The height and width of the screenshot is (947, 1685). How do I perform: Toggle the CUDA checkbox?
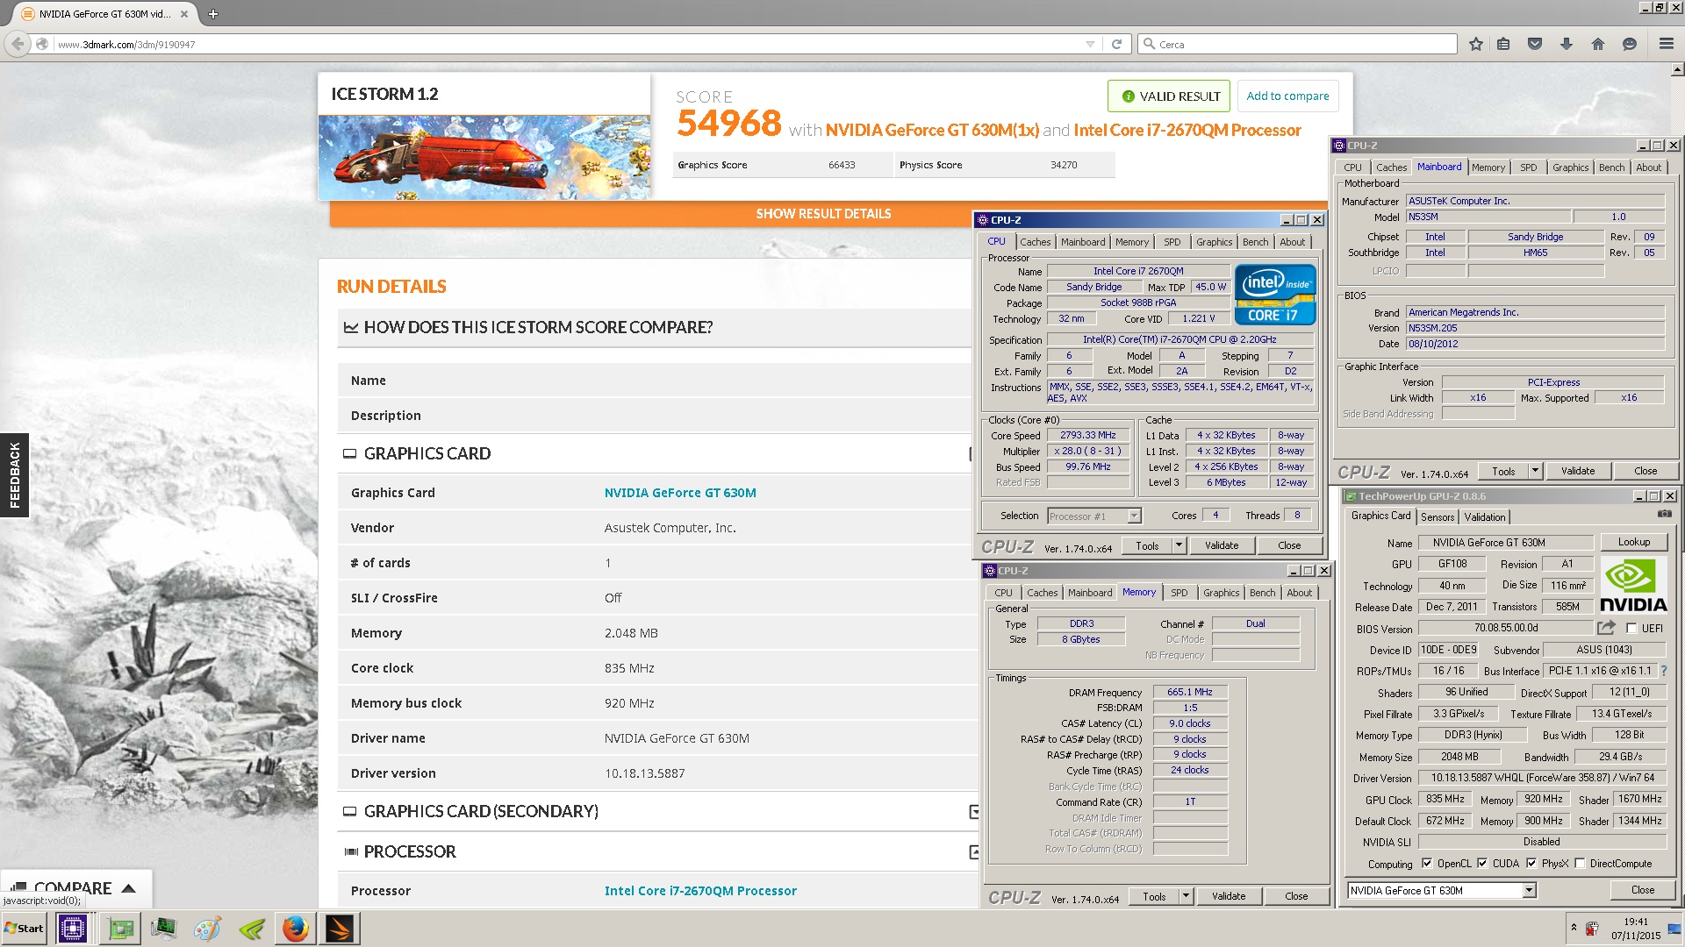pyautogui.click(x=1482, y=864)
